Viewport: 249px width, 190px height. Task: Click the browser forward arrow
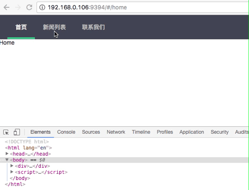click(18, 7)
